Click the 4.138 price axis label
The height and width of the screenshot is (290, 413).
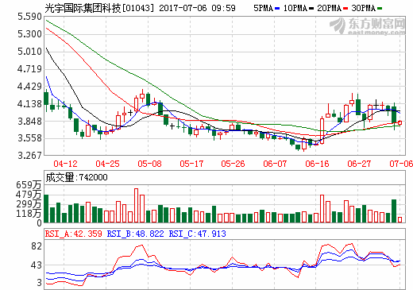point(29,104)
